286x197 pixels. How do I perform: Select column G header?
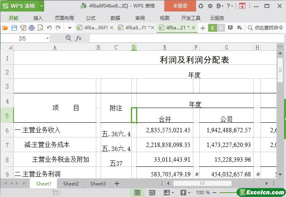coord(226,48)
